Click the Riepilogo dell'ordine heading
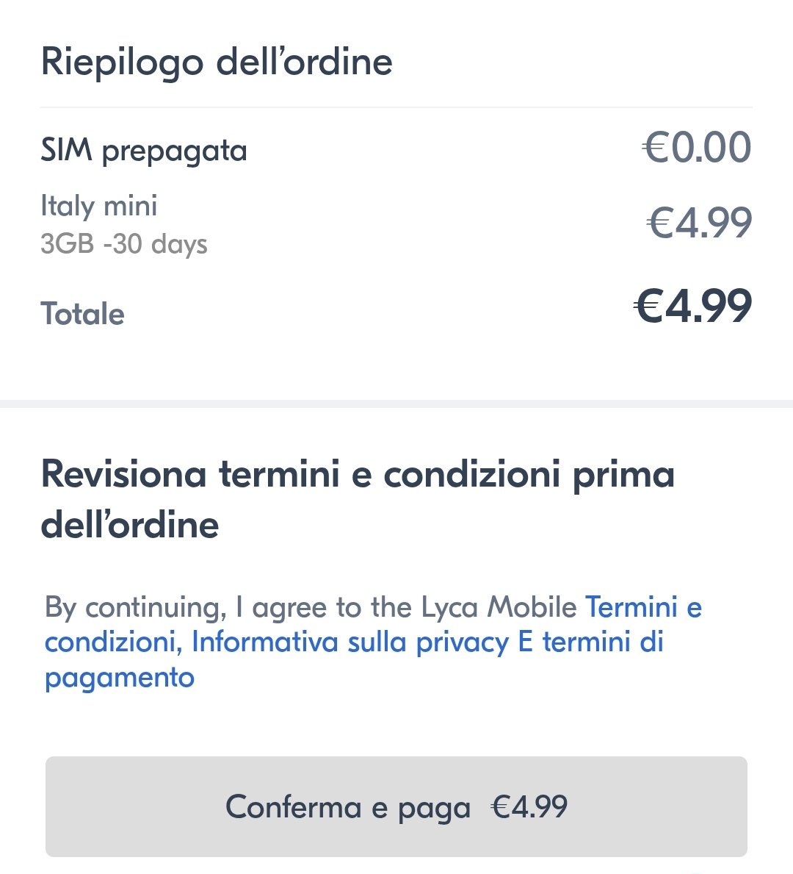 tap(217, 62)
